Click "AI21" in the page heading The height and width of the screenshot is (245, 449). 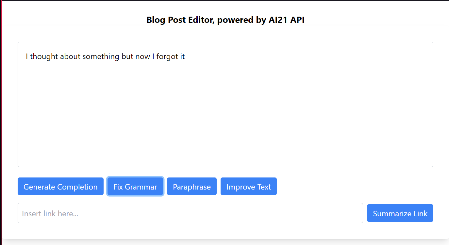[277, 20]
